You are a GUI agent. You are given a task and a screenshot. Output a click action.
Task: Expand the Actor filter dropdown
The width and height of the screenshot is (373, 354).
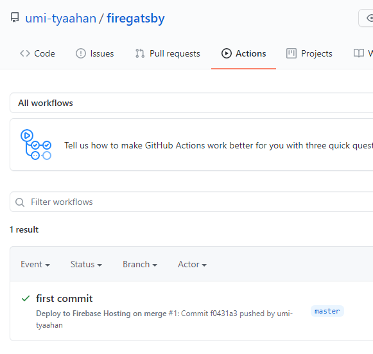[192, 265]
